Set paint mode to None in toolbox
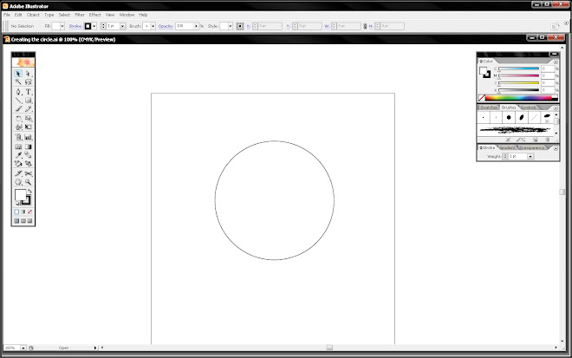 point(30,212)
